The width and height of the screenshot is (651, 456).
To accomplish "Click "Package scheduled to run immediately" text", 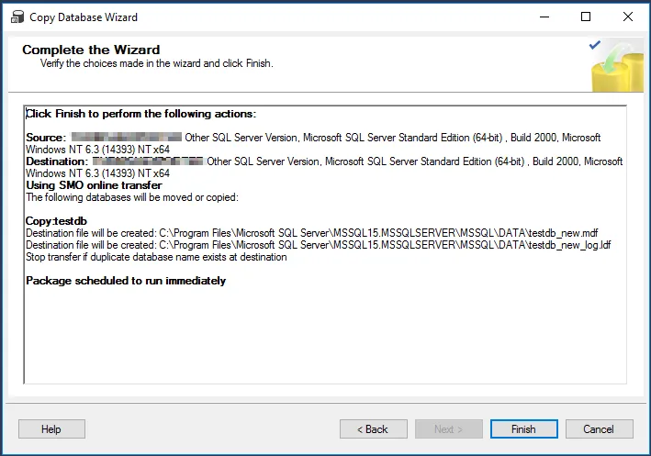I will pyautogui.click(x=126, y=281).
